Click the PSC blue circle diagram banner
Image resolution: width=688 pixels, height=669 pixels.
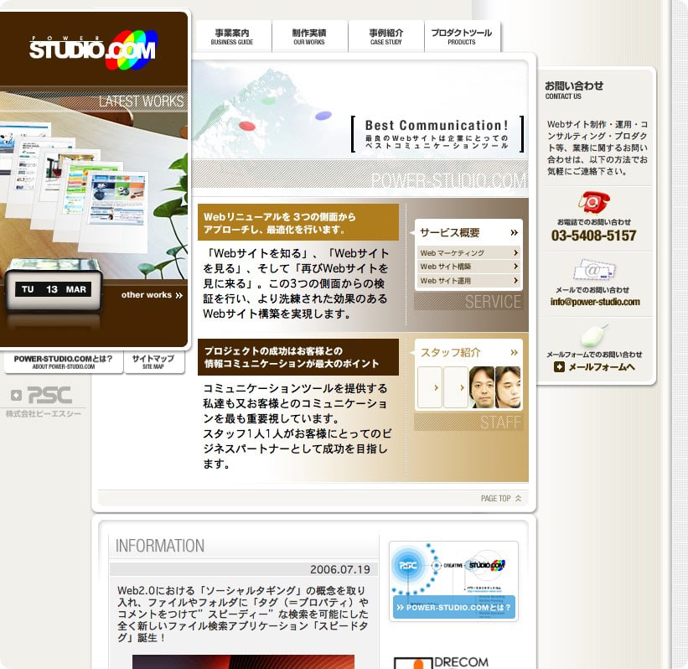[x=453, y=580]
